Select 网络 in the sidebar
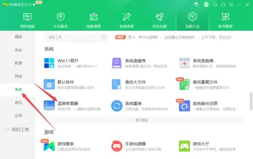 18,76
